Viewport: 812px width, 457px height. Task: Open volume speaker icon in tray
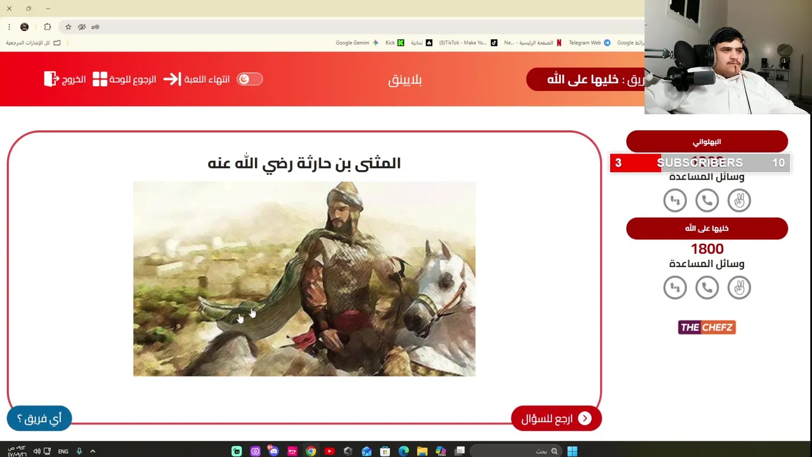tap(36, 451)
